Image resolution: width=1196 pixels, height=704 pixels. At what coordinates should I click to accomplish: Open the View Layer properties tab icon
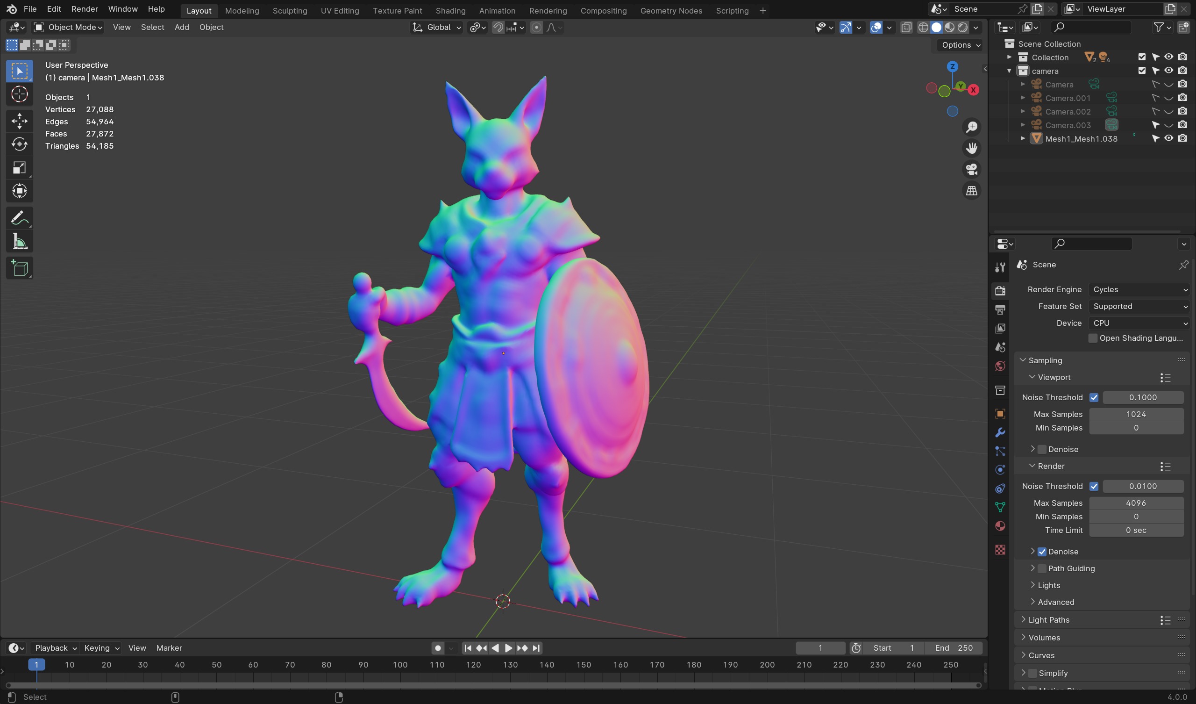tap(1000, 328)
